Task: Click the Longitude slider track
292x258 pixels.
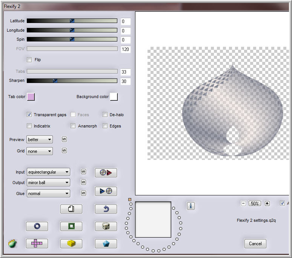Action: 72,30
